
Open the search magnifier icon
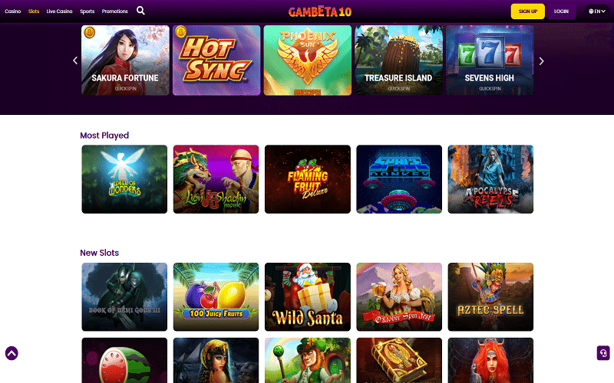140,11
